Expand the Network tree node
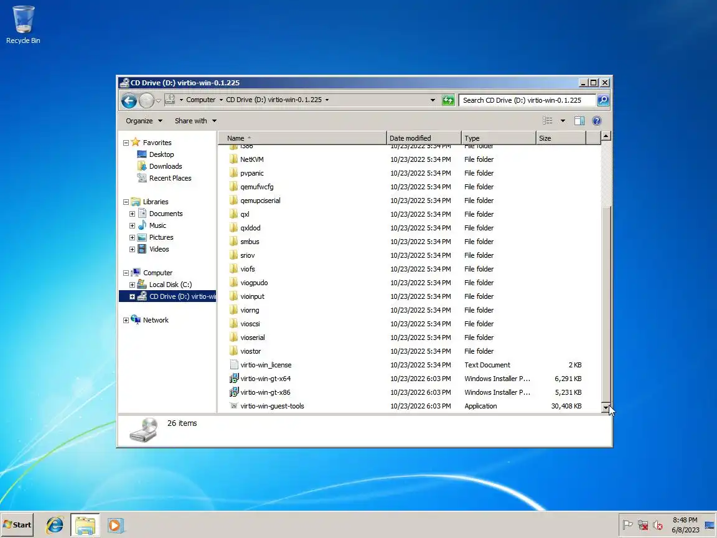 (126, 320)
